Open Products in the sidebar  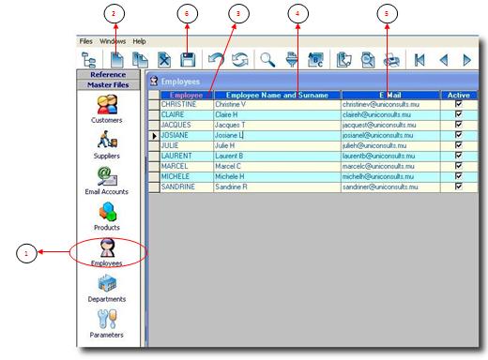107,217
